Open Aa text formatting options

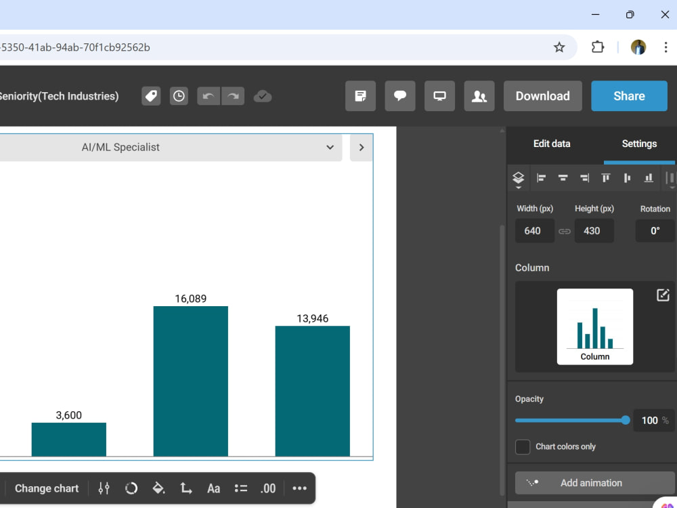[213, 488]
